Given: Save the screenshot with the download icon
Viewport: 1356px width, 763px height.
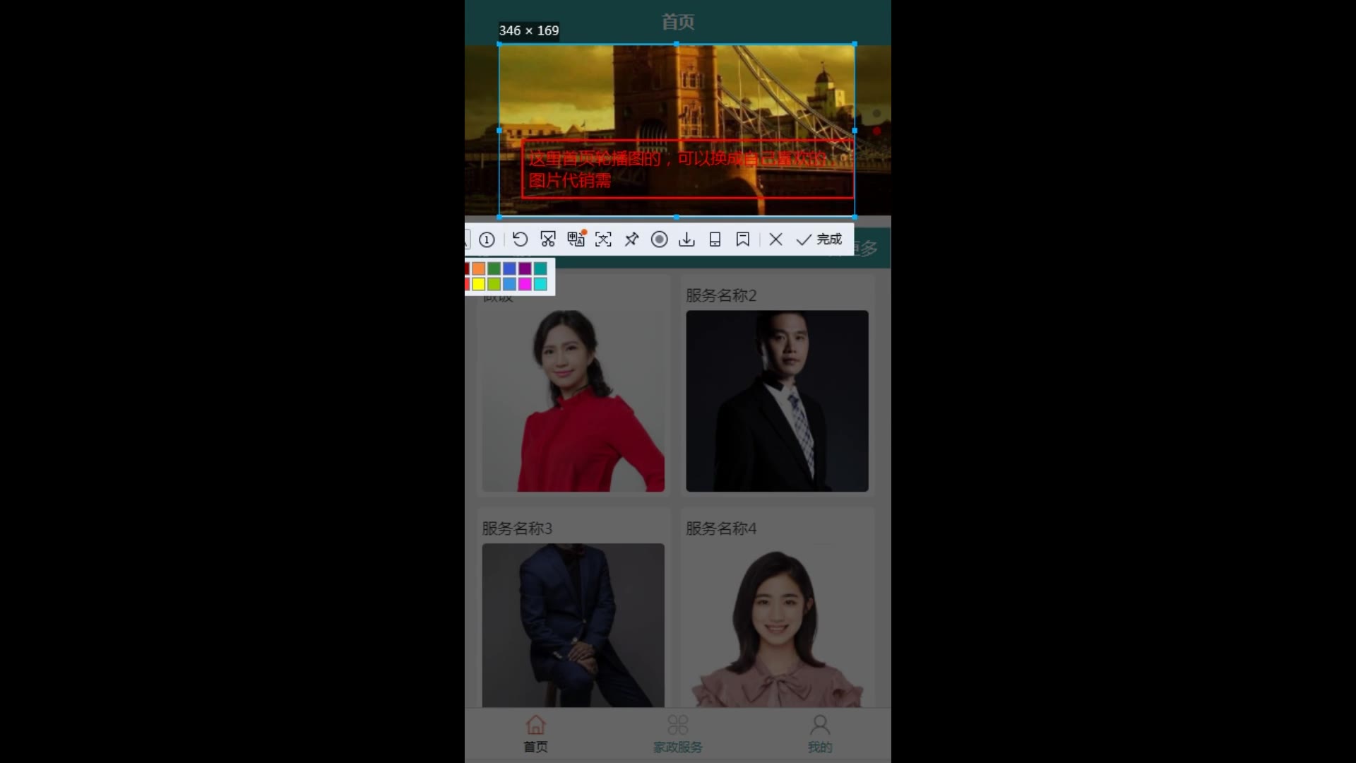Looking at the screenshot, I should (x=686, y=239).
